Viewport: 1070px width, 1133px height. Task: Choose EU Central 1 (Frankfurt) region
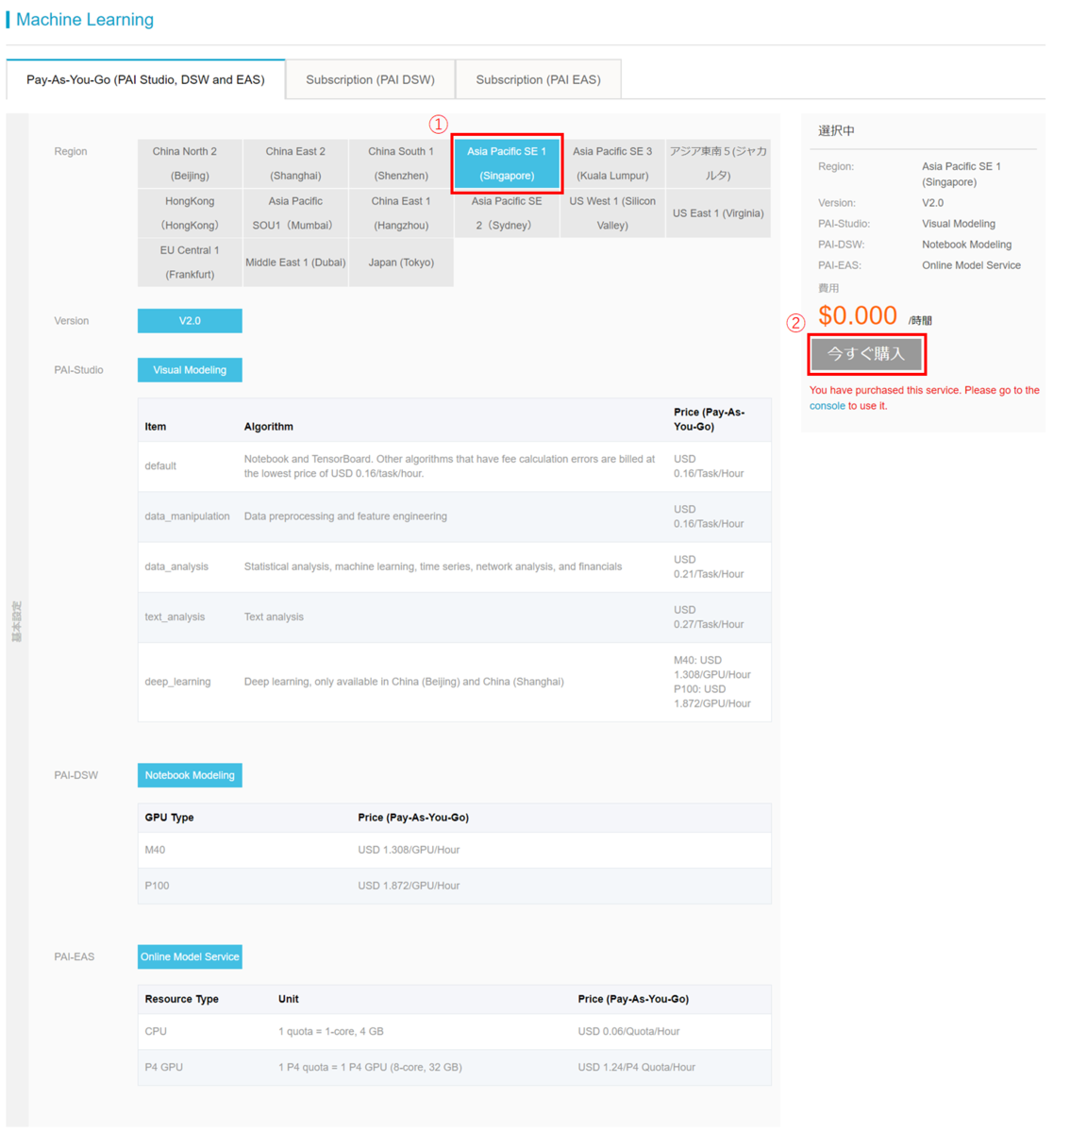(190, 262)
